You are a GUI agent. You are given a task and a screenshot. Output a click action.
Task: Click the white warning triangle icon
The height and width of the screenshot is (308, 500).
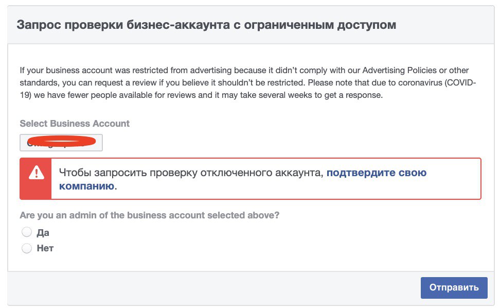(37, 173)
